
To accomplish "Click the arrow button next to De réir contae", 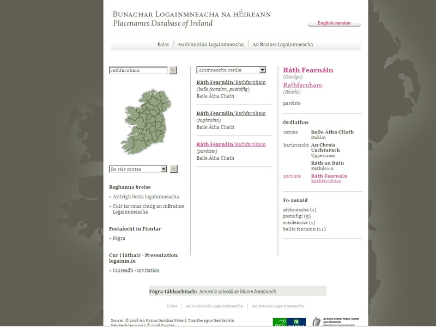I will (173, 169).
